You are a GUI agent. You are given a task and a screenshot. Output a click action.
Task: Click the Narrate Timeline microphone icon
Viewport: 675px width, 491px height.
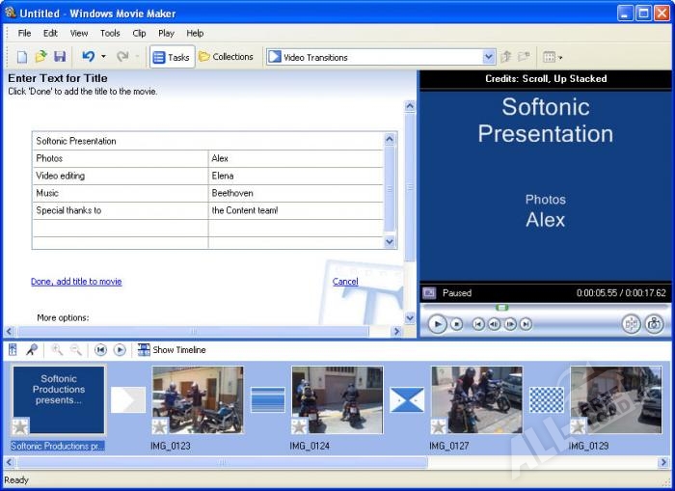click(x=32, y=350)
